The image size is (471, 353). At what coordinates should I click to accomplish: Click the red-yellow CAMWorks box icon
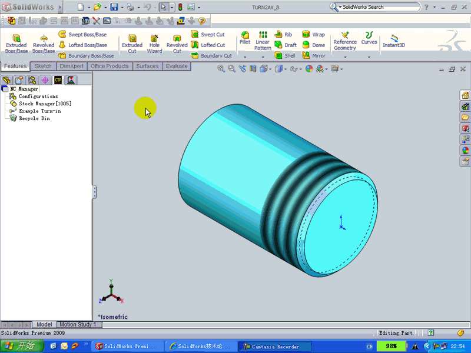(11, 21)
